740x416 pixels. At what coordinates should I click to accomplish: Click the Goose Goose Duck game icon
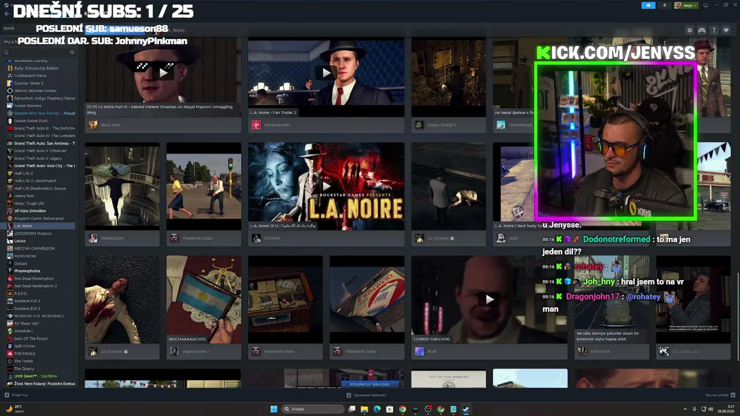pos(10,121)
